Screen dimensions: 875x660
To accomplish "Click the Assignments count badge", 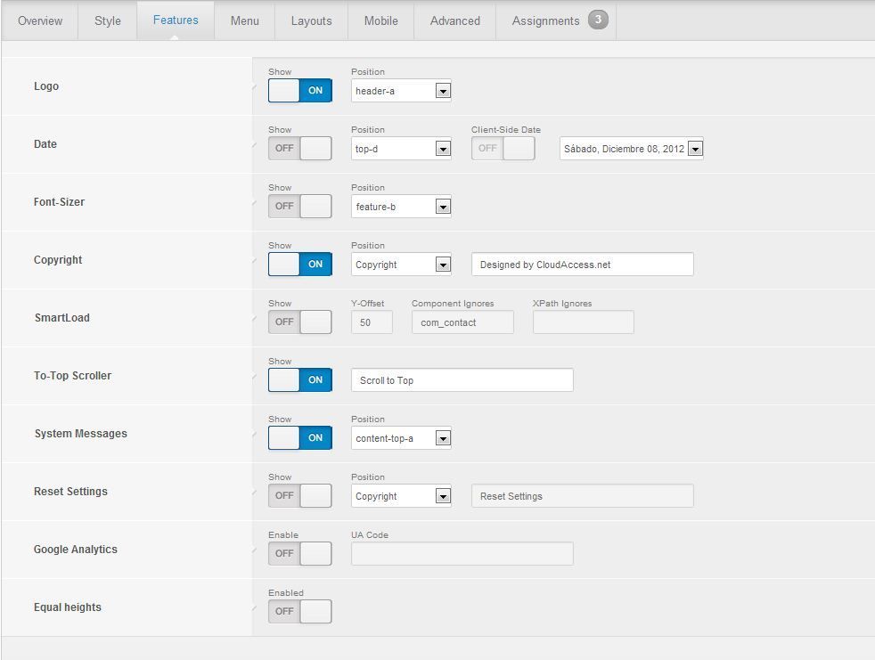I will tap(598, 20).
